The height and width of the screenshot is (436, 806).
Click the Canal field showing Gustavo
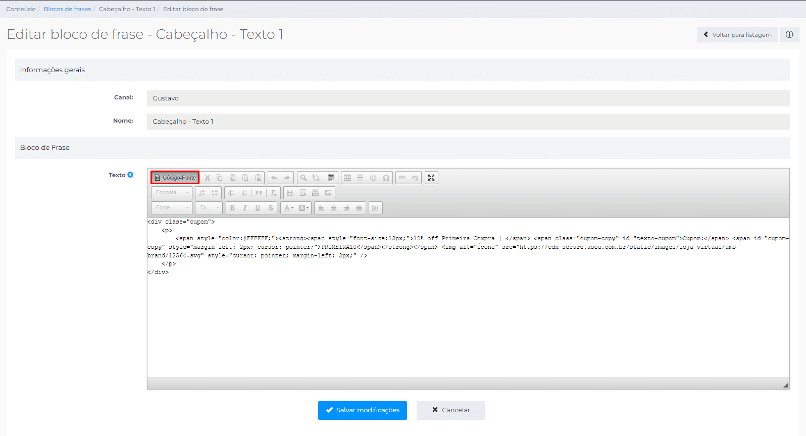(468, 98)
